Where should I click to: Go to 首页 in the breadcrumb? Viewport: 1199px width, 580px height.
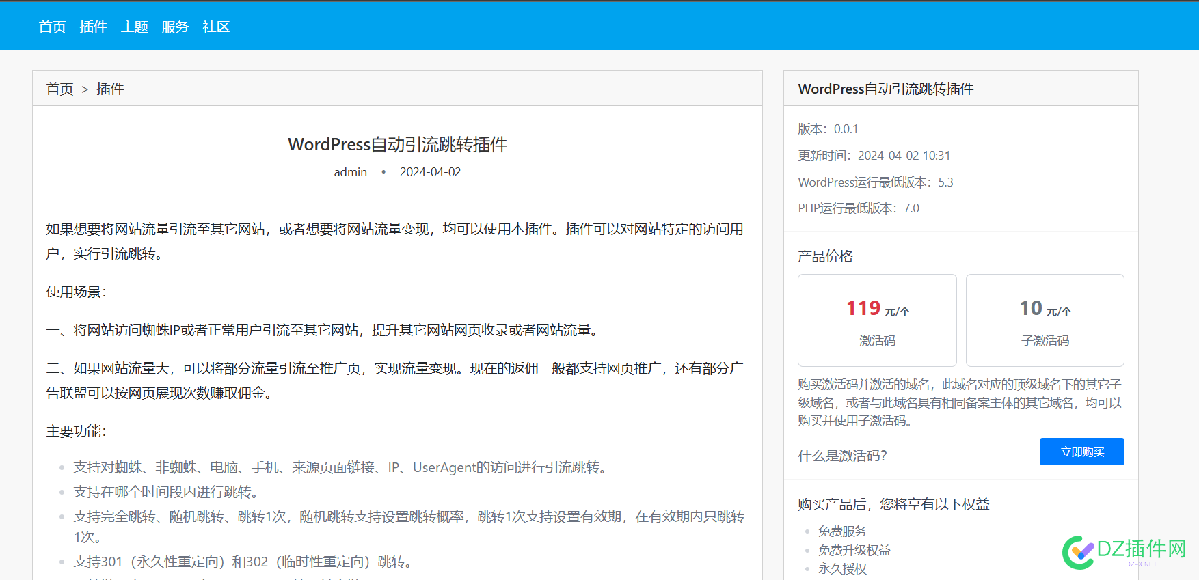(x=59, y=89)
